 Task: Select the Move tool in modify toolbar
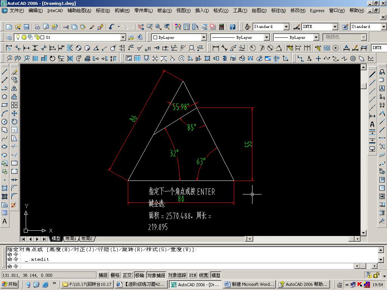coord(14,113)
